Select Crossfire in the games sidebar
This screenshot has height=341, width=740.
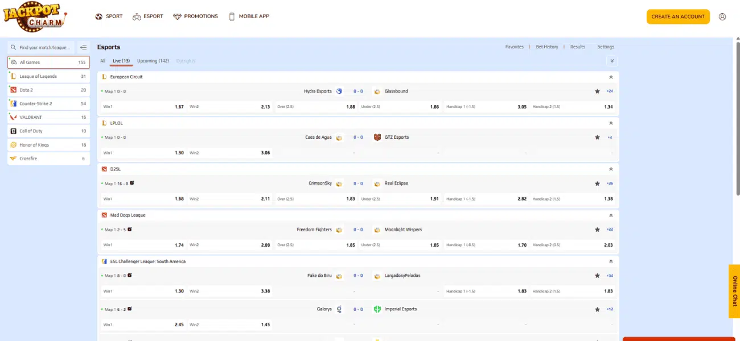(x=48, y=159)
